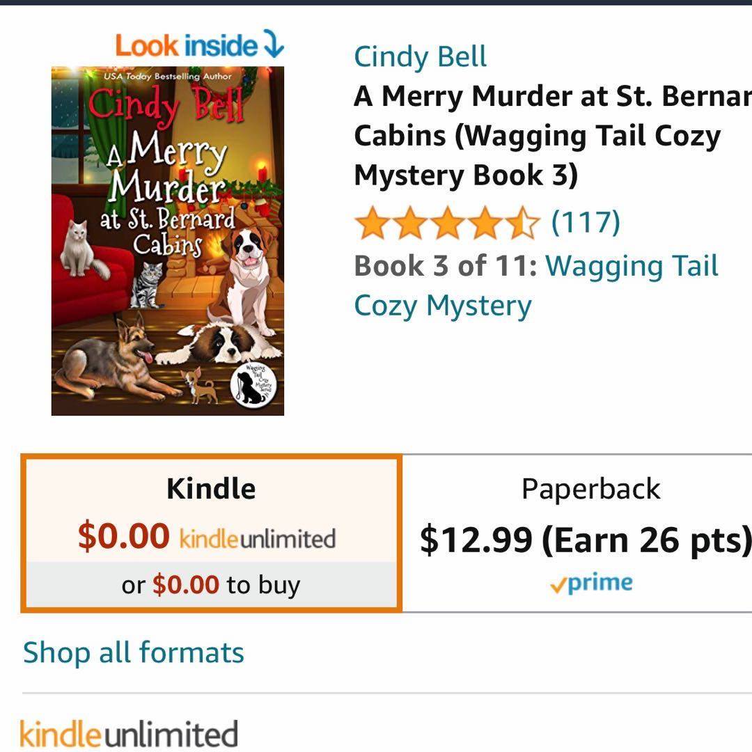Click the "or $0.00 to buy" option
Screen dimensions: 752x752
(x=211, y=585)
